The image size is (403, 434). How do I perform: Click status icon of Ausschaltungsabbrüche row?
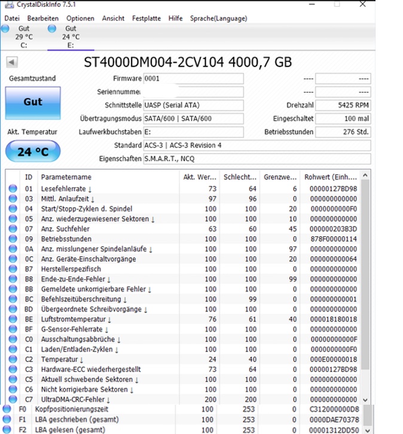(x=13, y=339)
